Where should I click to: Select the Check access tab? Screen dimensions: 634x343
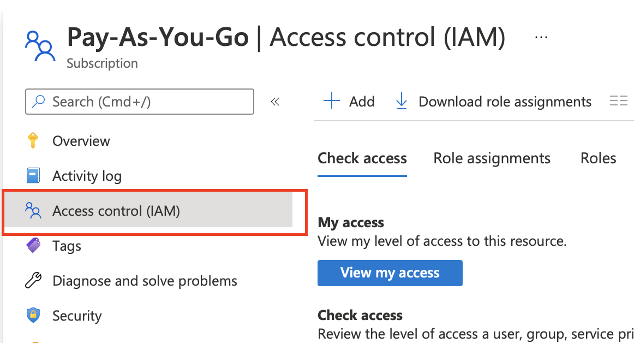click(x=362, y=158)
